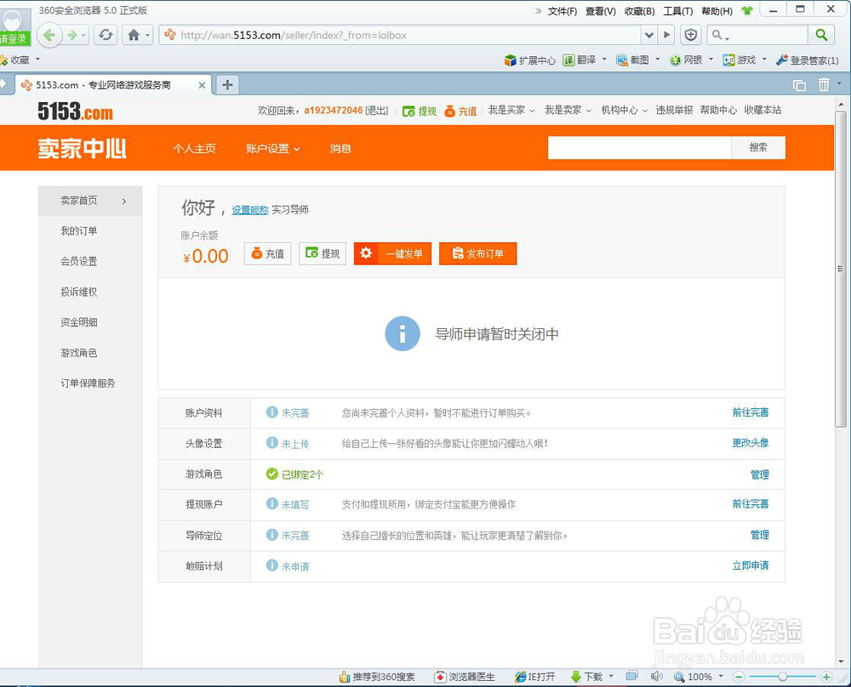Click the green search magnifier button
The image size is (851, 687).
point(821,35)
